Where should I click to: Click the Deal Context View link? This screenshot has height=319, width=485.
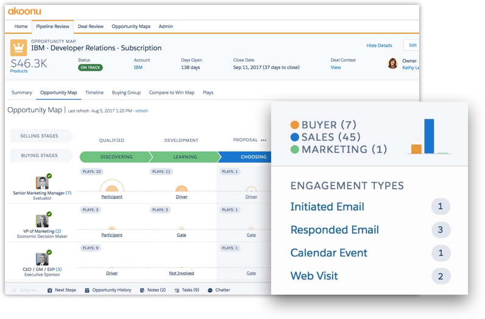click(336, 68)
